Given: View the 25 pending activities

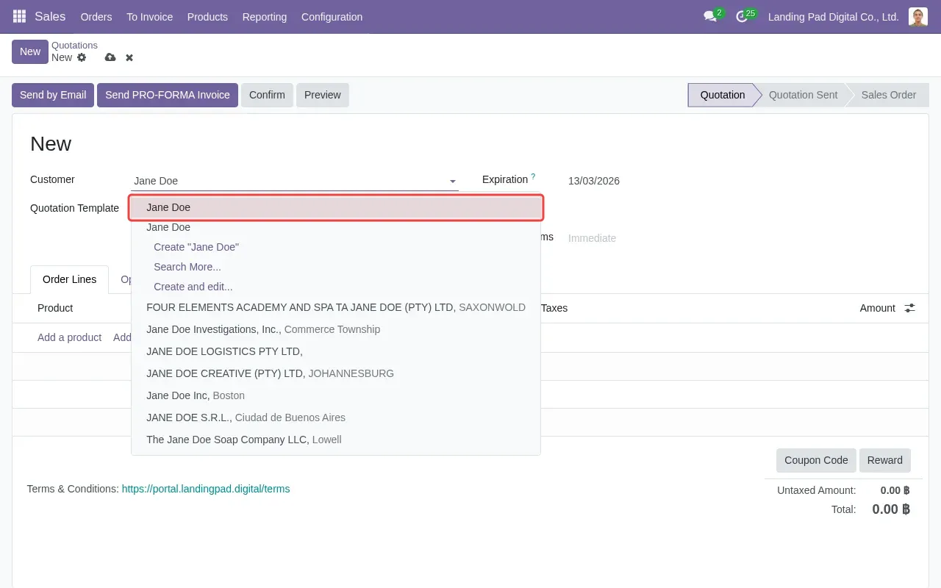Looking at the screenshot, I should pos(742,14).
